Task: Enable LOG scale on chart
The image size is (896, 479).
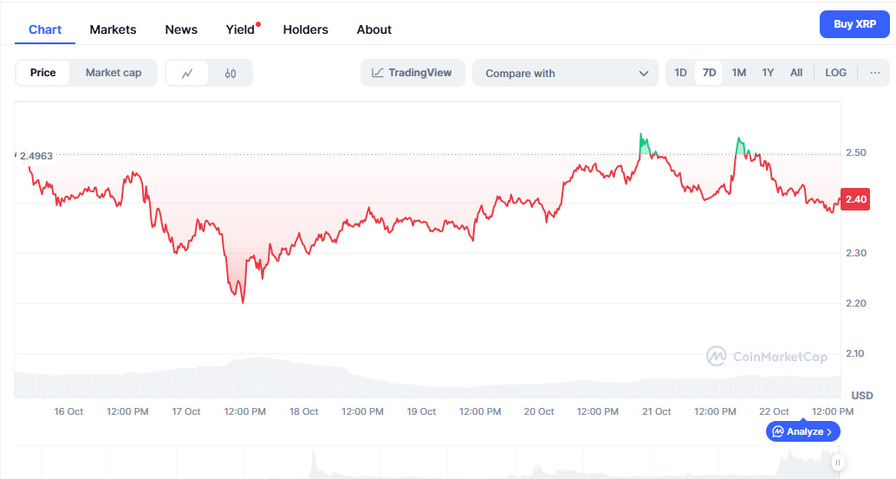Action: click(x=835, y=73)
